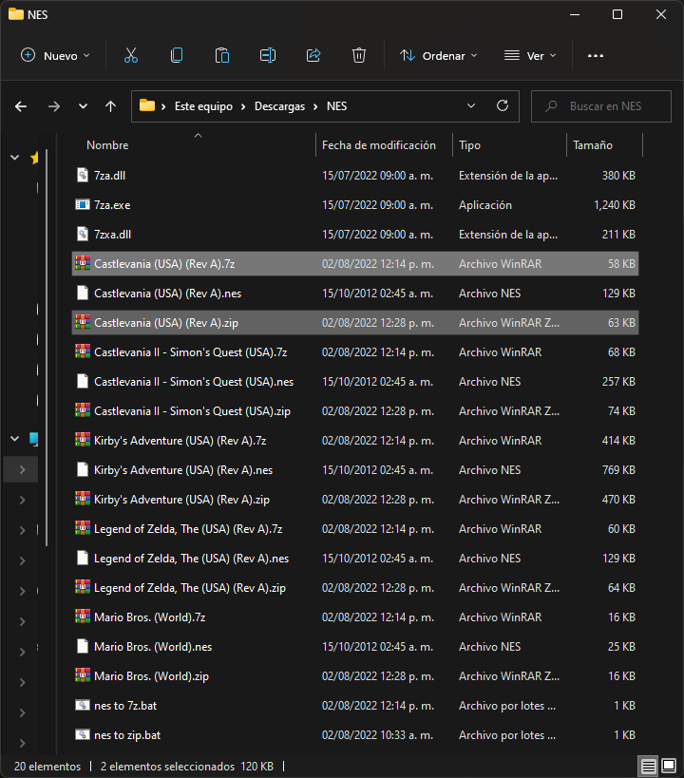
Task: Click the 1,240 KB size cell
Action: point(615,205)
